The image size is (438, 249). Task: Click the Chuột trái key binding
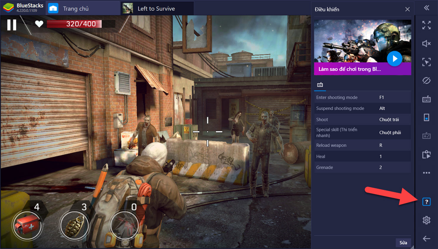pos(389,120)
